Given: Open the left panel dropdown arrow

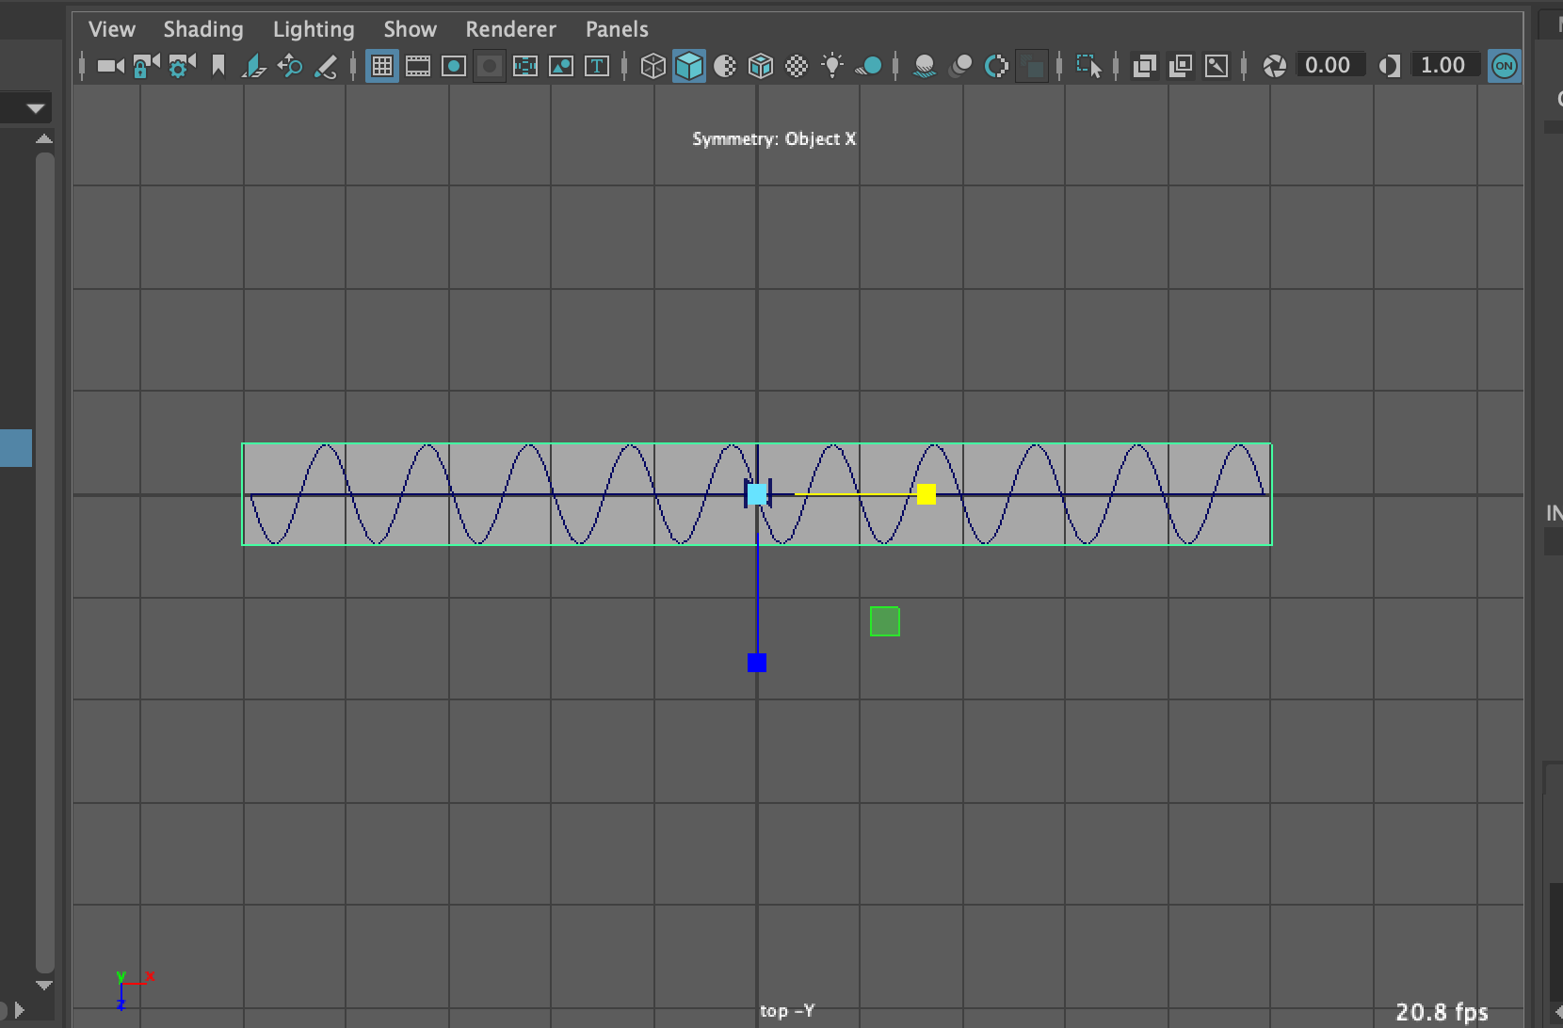Looking at the screenshot, I should tap(36, 108).
